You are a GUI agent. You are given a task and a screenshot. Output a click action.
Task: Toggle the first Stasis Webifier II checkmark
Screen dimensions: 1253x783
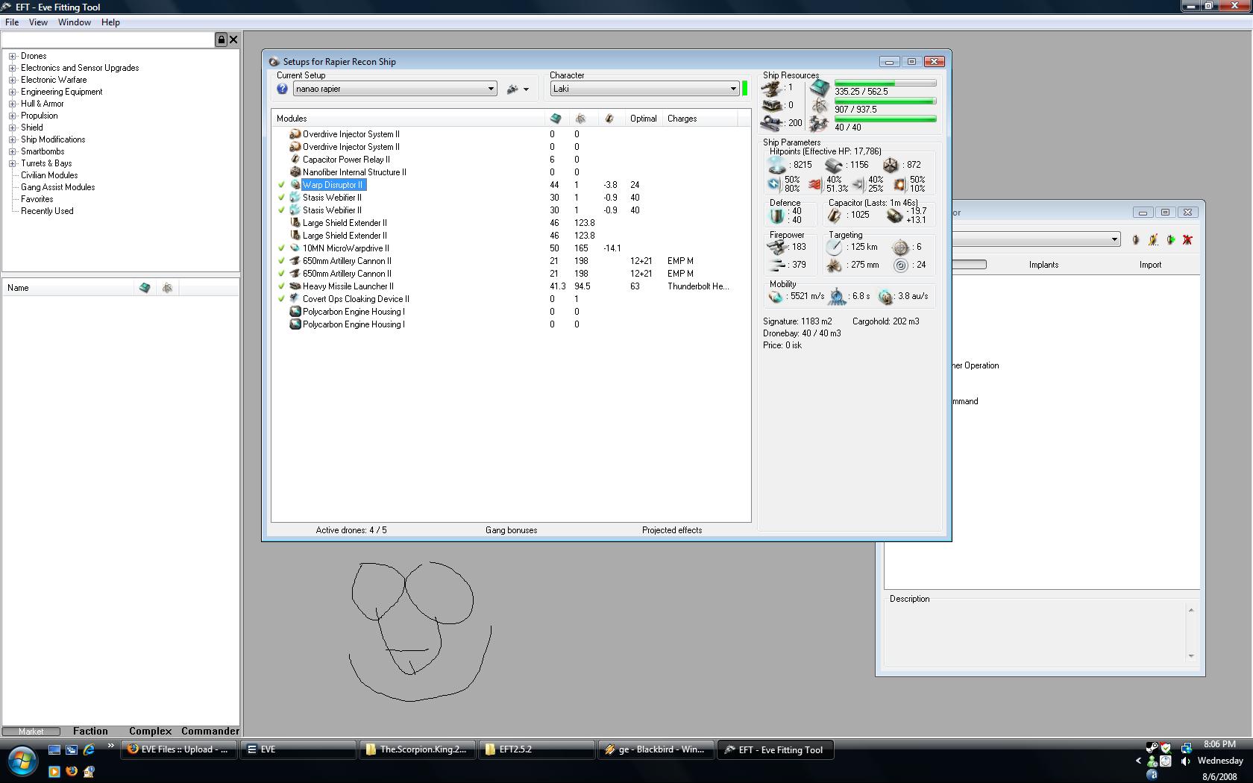tap(281, 198)
